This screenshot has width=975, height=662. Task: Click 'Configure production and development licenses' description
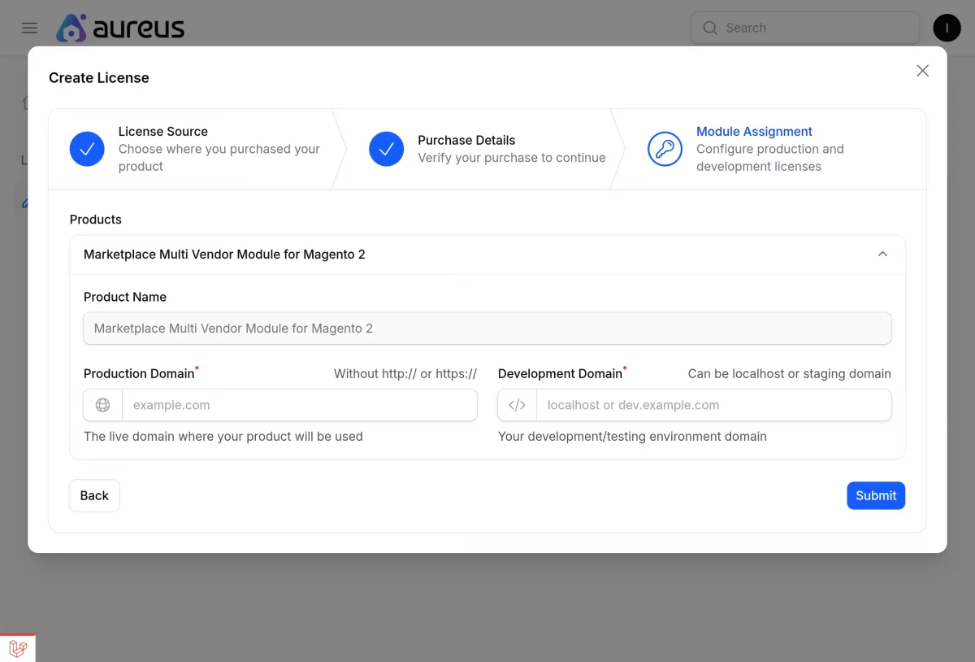point(770,158)
